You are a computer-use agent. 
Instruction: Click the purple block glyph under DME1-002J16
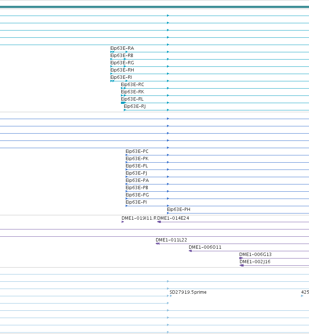coord(242,265)
